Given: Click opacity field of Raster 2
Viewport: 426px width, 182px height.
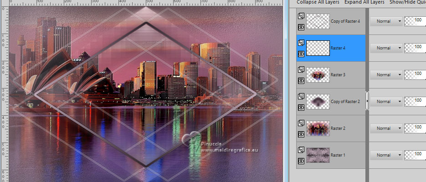Looking at the screenshot, I should point(415,128).
